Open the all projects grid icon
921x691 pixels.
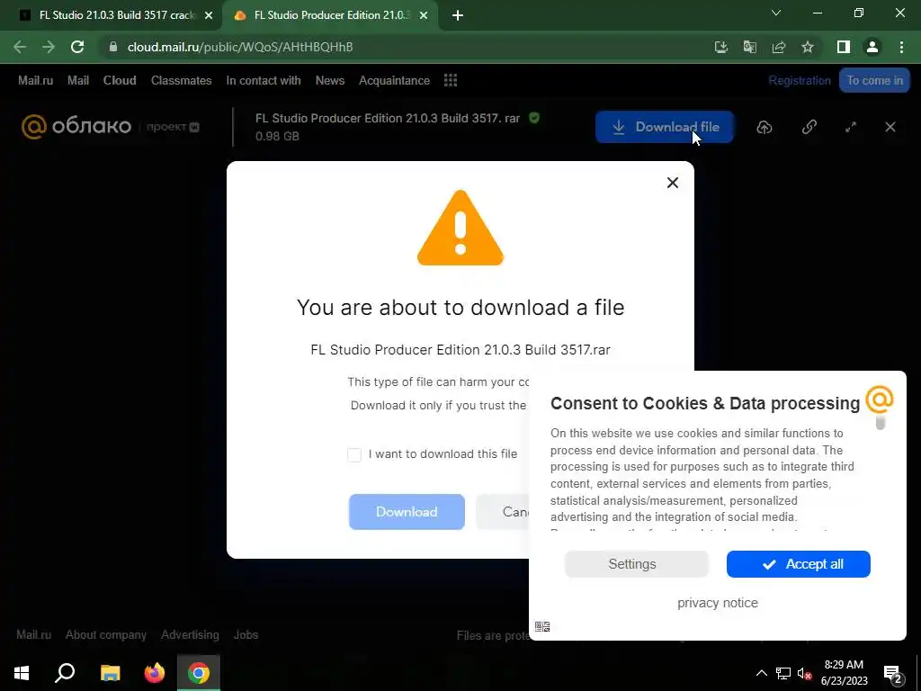(451, 80)
